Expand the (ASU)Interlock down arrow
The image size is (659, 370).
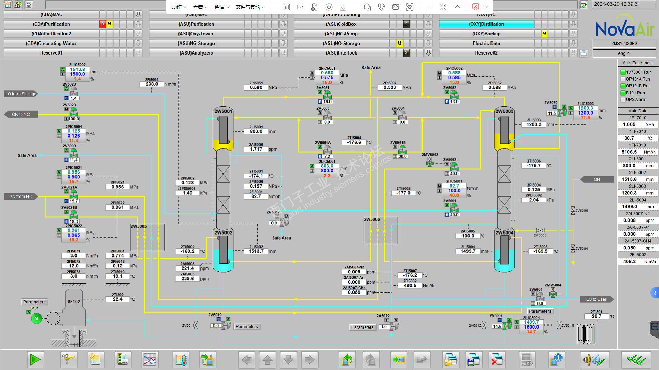click(x=428, y=53)
